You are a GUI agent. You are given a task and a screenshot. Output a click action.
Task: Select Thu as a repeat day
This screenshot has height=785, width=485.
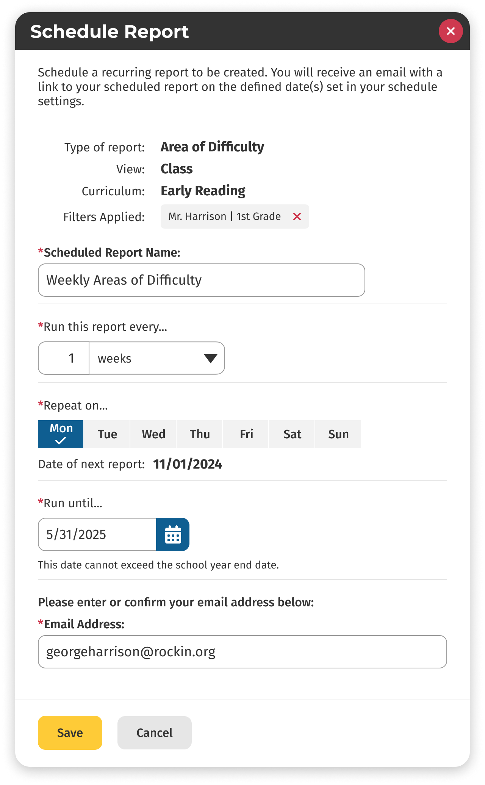[200, 434]
